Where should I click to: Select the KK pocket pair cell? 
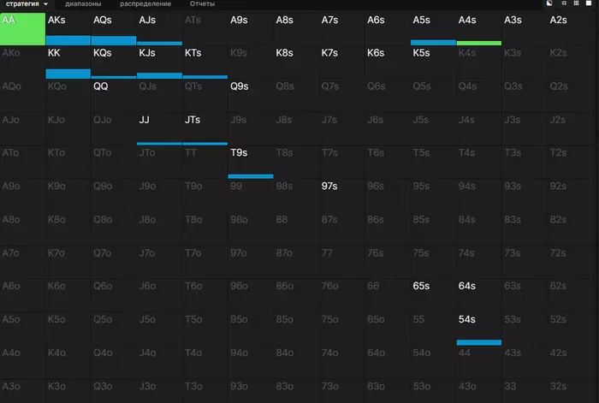[68, 62]
